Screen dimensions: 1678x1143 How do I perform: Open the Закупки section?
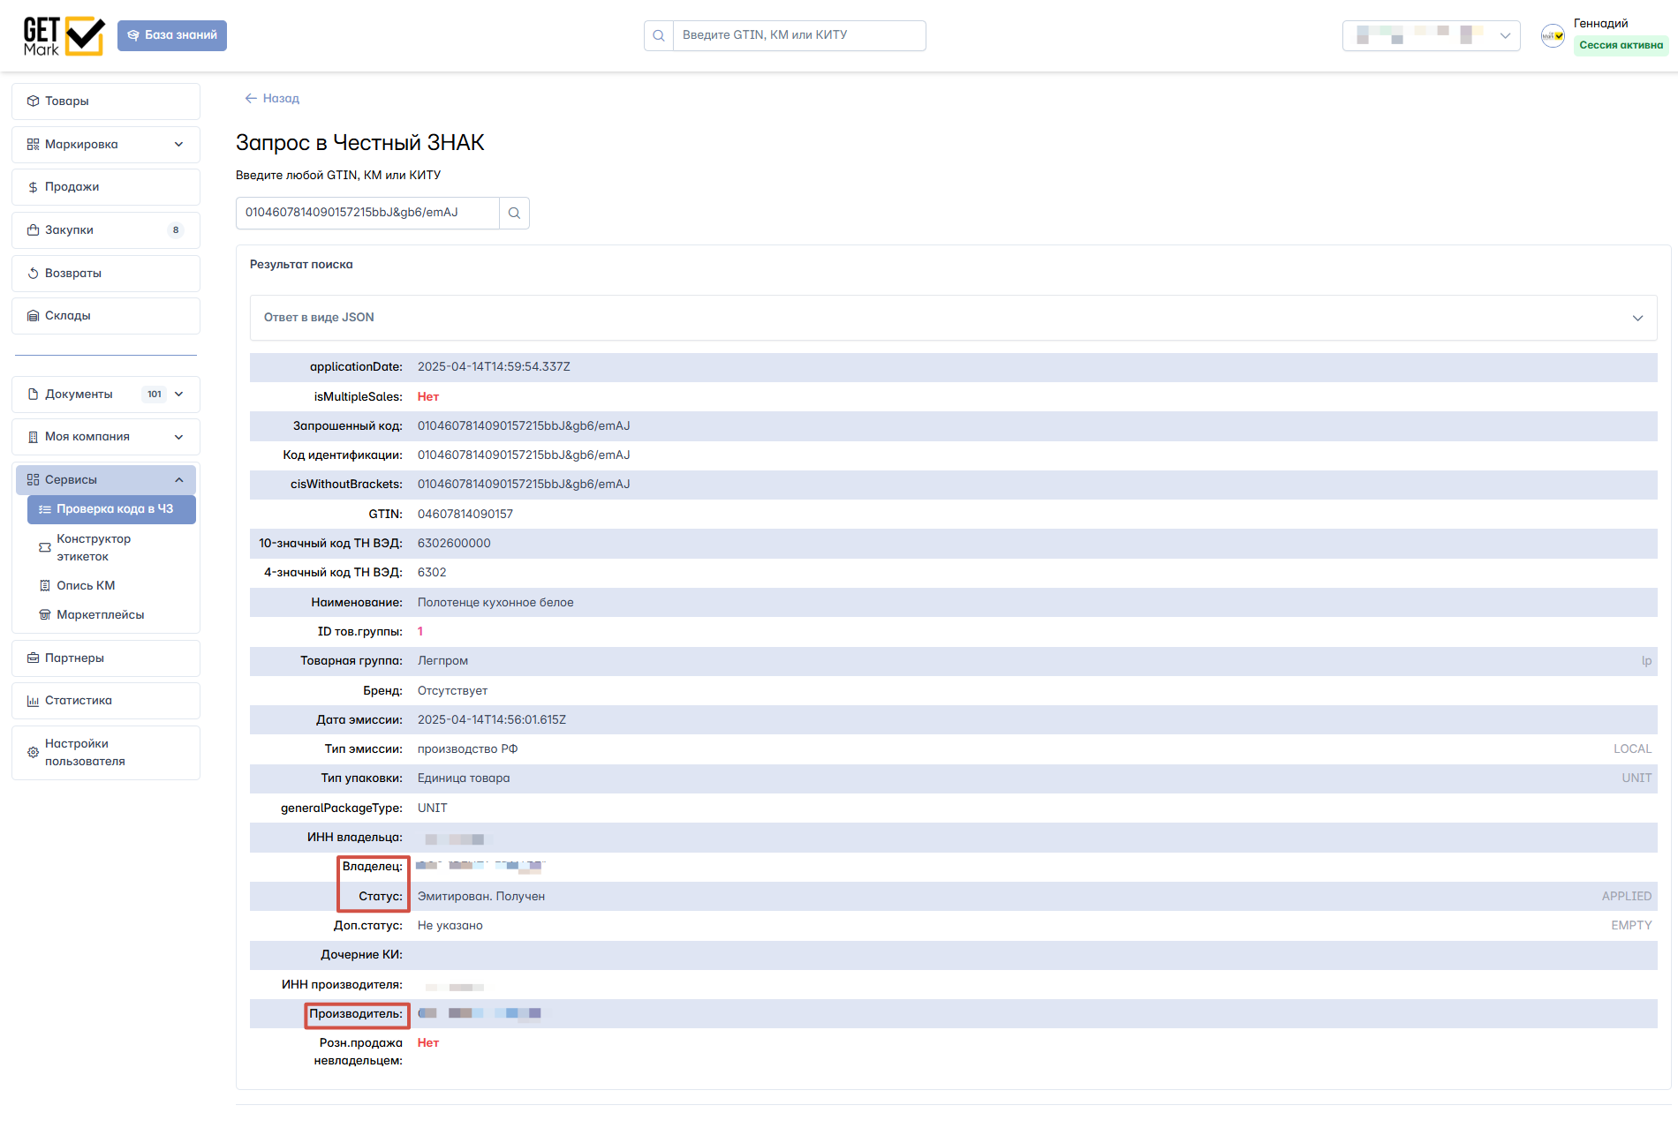coord(106,230)
